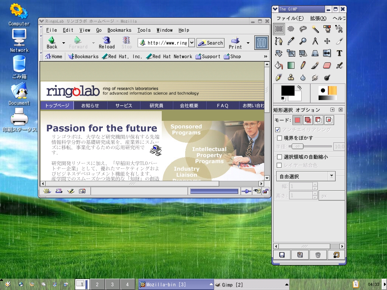Select the Zoom magnifier tool

pos(303,41)
